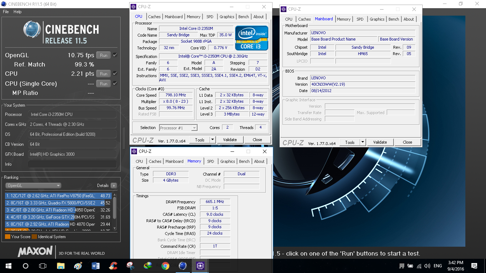Open Paint from the taskbar

78,266
